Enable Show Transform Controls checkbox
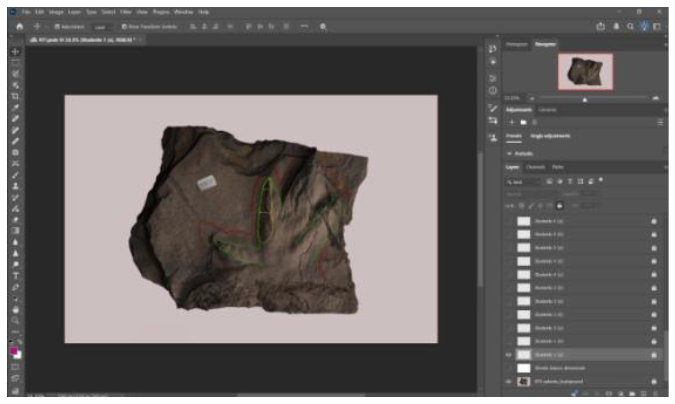 coord(124,27)
